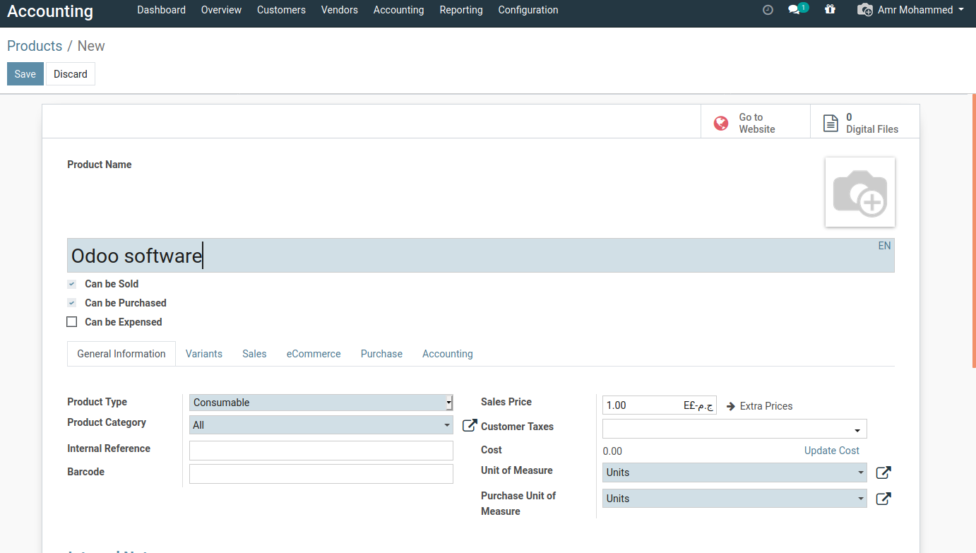Enable the Can be Expensed checkbox

[x=71, y=322]
